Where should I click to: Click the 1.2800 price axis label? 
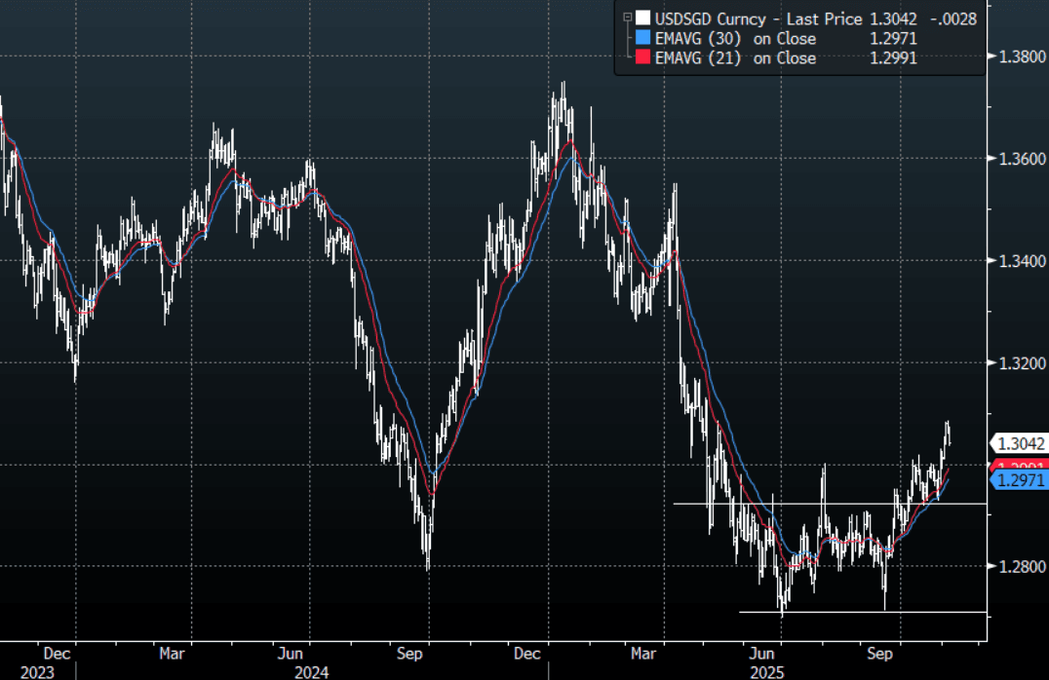coord(1022,567)
